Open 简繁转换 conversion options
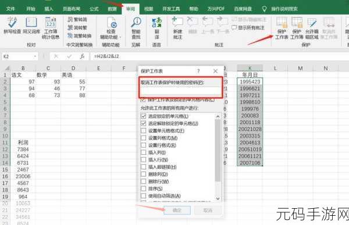Screen dimensions: 349x225 [79, 35]
